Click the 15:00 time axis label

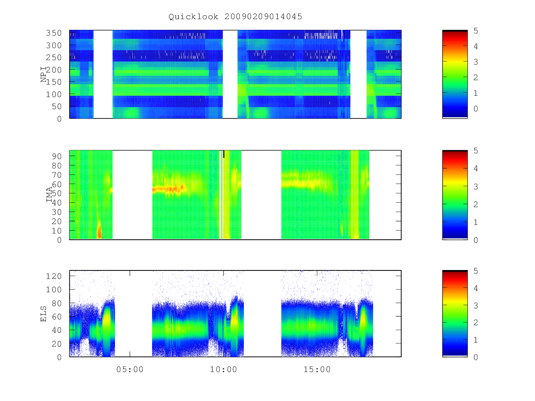click(x=317, y=369)
